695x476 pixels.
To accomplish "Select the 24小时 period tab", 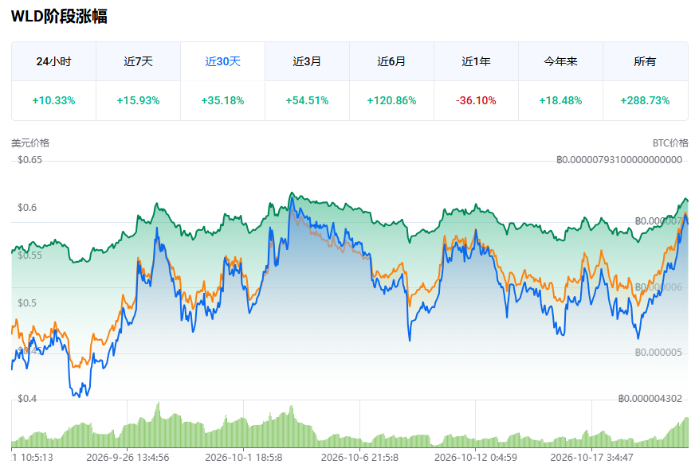I will pyautogui.click(x=53, y=61).
